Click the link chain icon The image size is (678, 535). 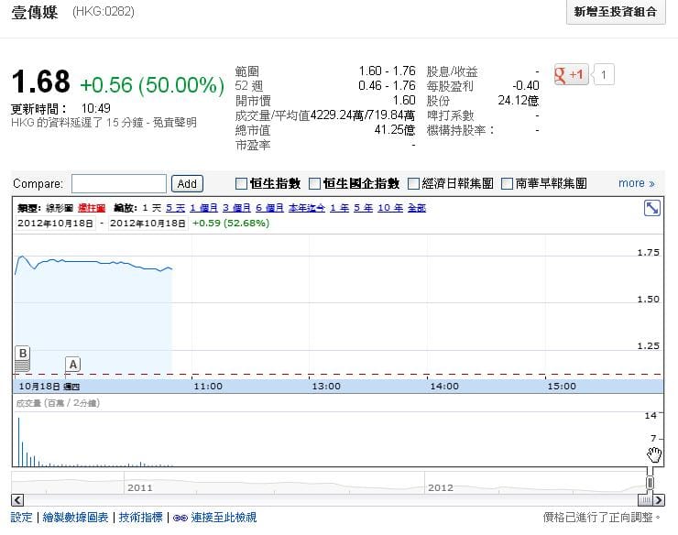click(180, 518)
